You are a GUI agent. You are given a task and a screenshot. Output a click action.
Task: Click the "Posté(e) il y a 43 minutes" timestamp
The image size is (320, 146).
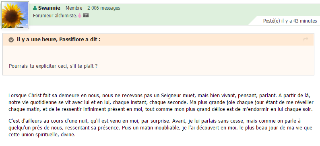pyautogui.click(x=290, y=21)
